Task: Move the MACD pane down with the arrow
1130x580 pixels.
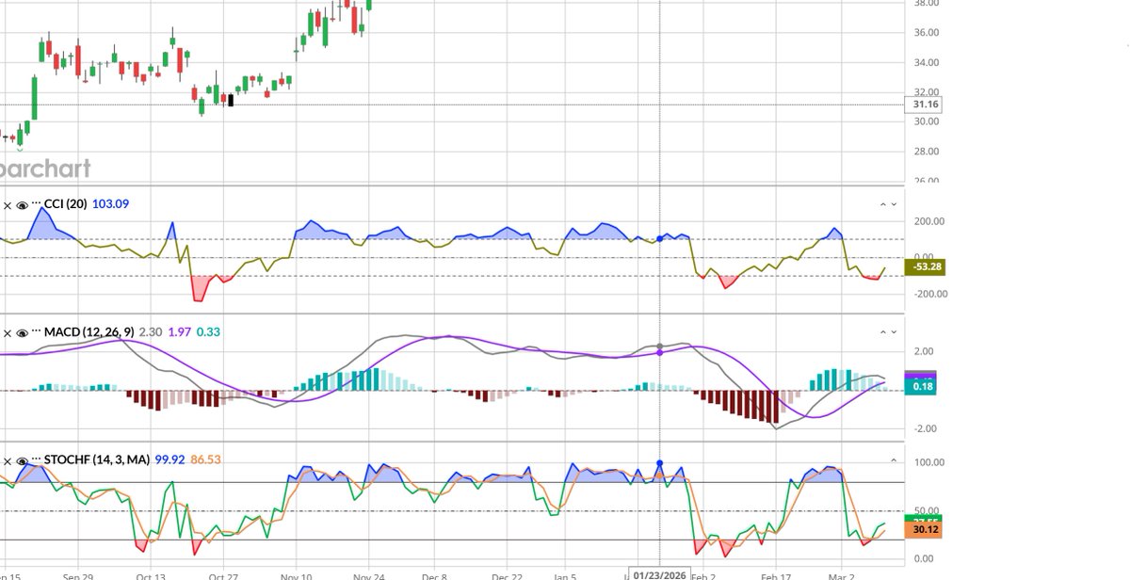Action: (895, 332)
